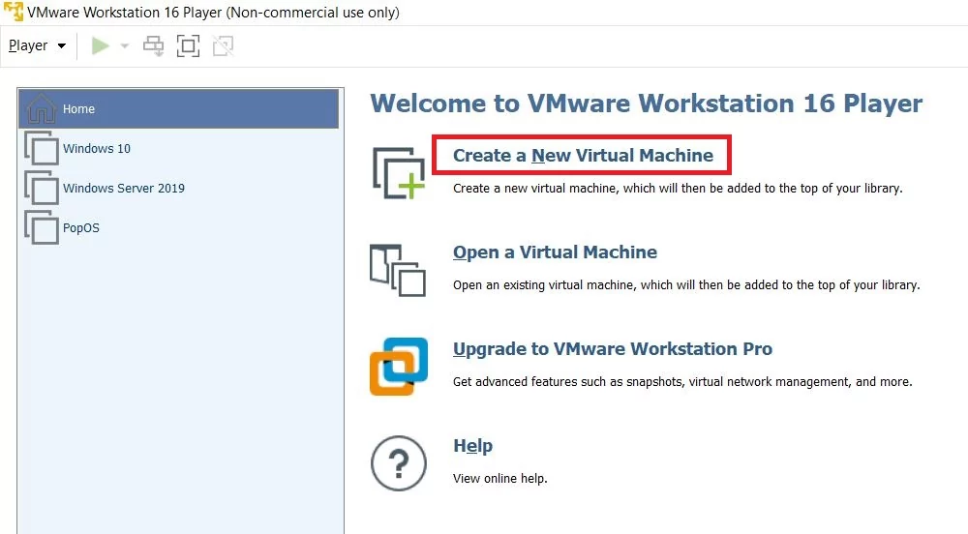Click the Home house icon
Viewport: 968px width, 534px height.
click(x=42, y=108)
